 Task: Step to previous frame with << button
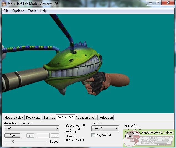(30, 136)
